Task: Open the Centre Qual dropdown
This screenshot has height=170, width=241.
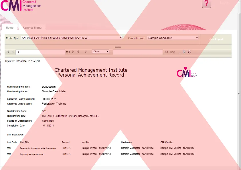Action: coord(72,38)
